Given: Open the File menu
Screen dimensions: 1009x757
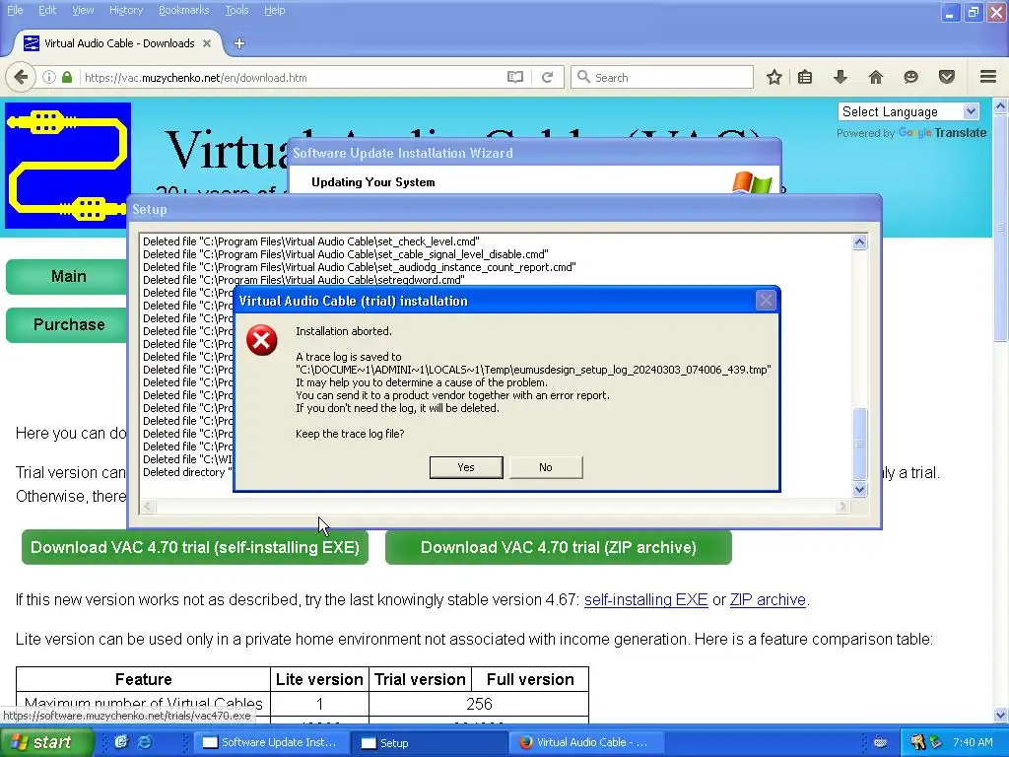Looking at the screenshot, I should click(x=15, y=10).
